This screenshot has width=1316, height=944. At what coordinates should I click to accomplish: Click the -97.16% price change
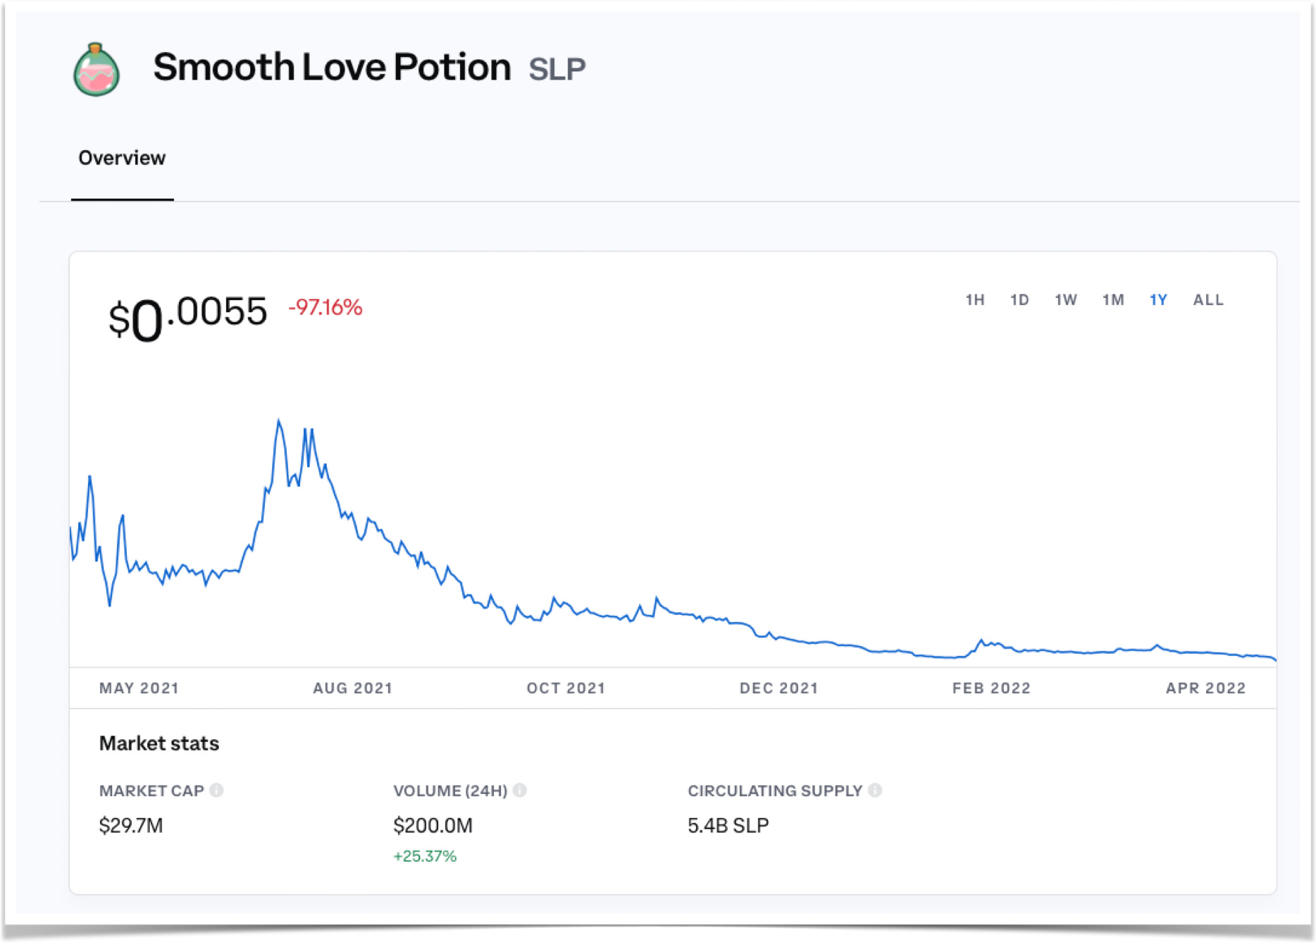click(325, 307)
